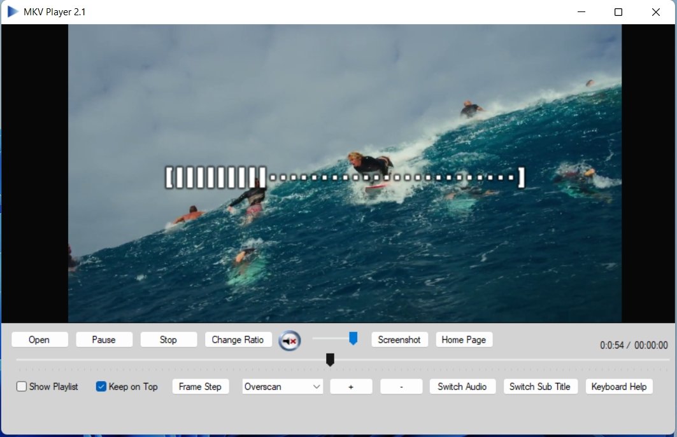The height and width of the screenshot is (437, 677).
Task: Maximize the MKV Player window
Action: click(618, 12)
